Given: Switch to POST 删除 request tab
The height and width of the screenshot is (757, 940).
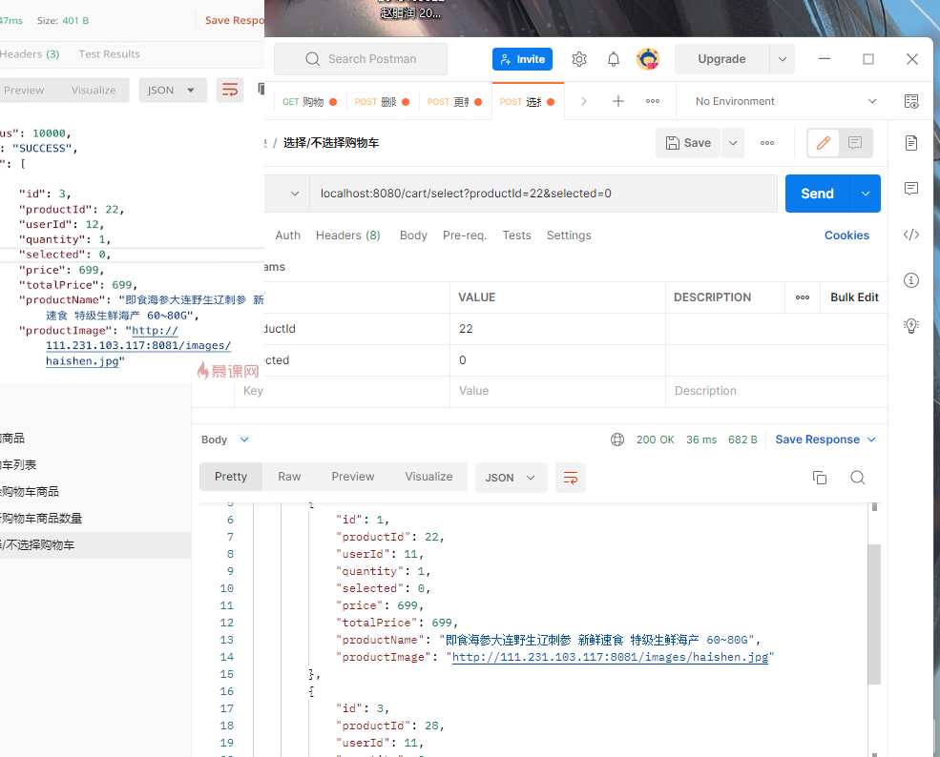Looking at the screenshot, I should click(x=382, y=102).
